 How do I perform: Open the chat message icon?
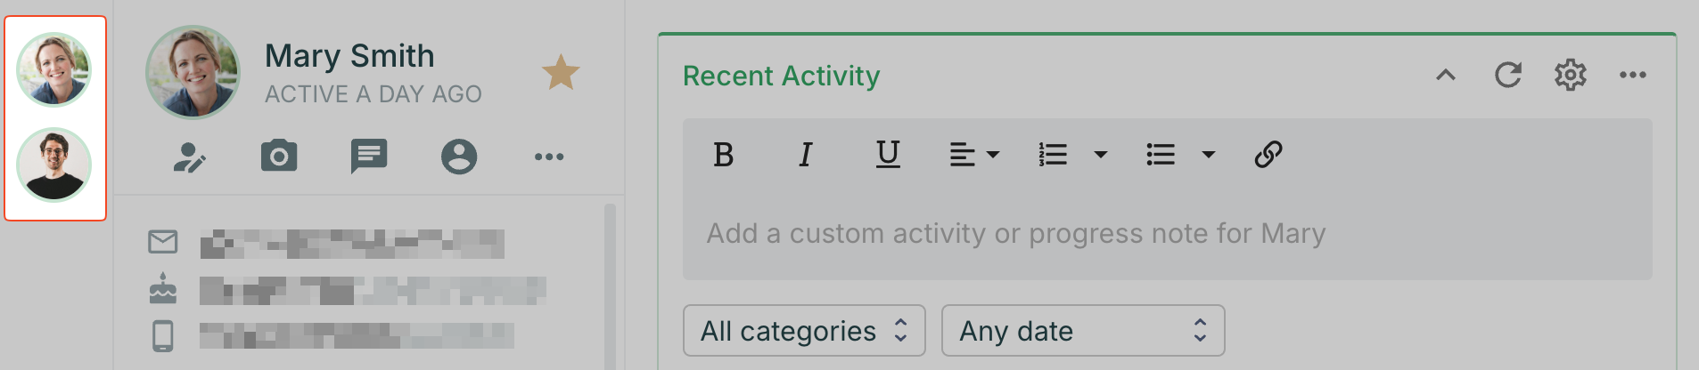click(x=369, y=156)
